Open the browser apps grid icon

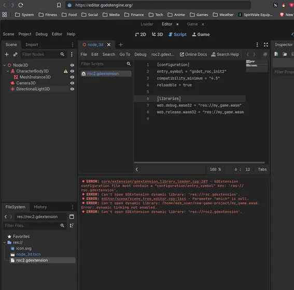pyautogui.click(x=5, y=15)
